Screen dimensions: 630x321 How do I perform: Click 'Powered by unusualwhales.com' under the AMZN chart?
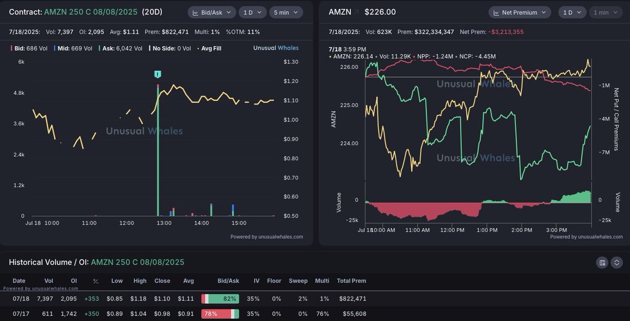pos(586,237)
